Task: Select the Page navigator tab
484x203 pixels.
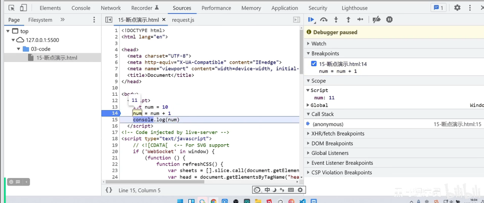Action: click(x=14, y=20)
